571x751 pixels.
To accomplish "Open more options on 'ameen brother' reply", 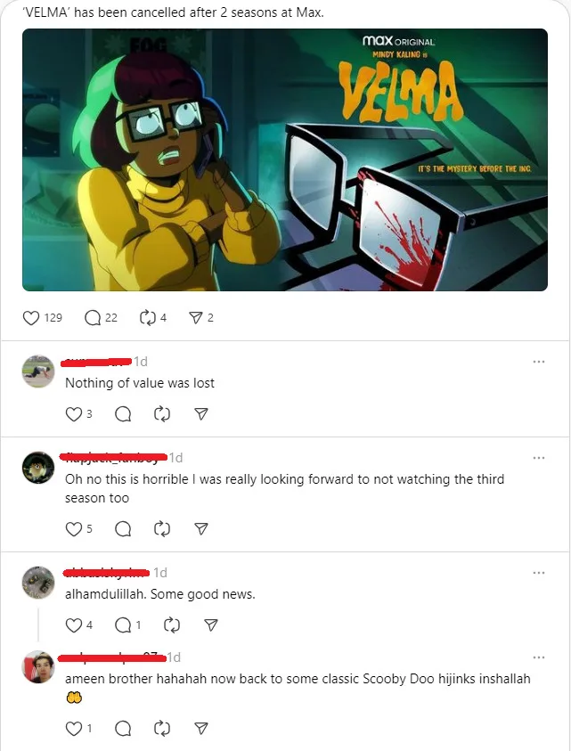I will click(539, 657).
